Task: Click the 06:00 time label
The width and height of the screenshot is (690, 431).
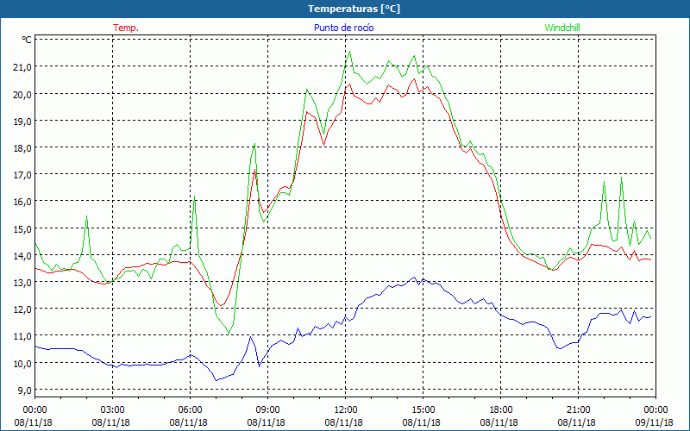Action: click(190, 410)
